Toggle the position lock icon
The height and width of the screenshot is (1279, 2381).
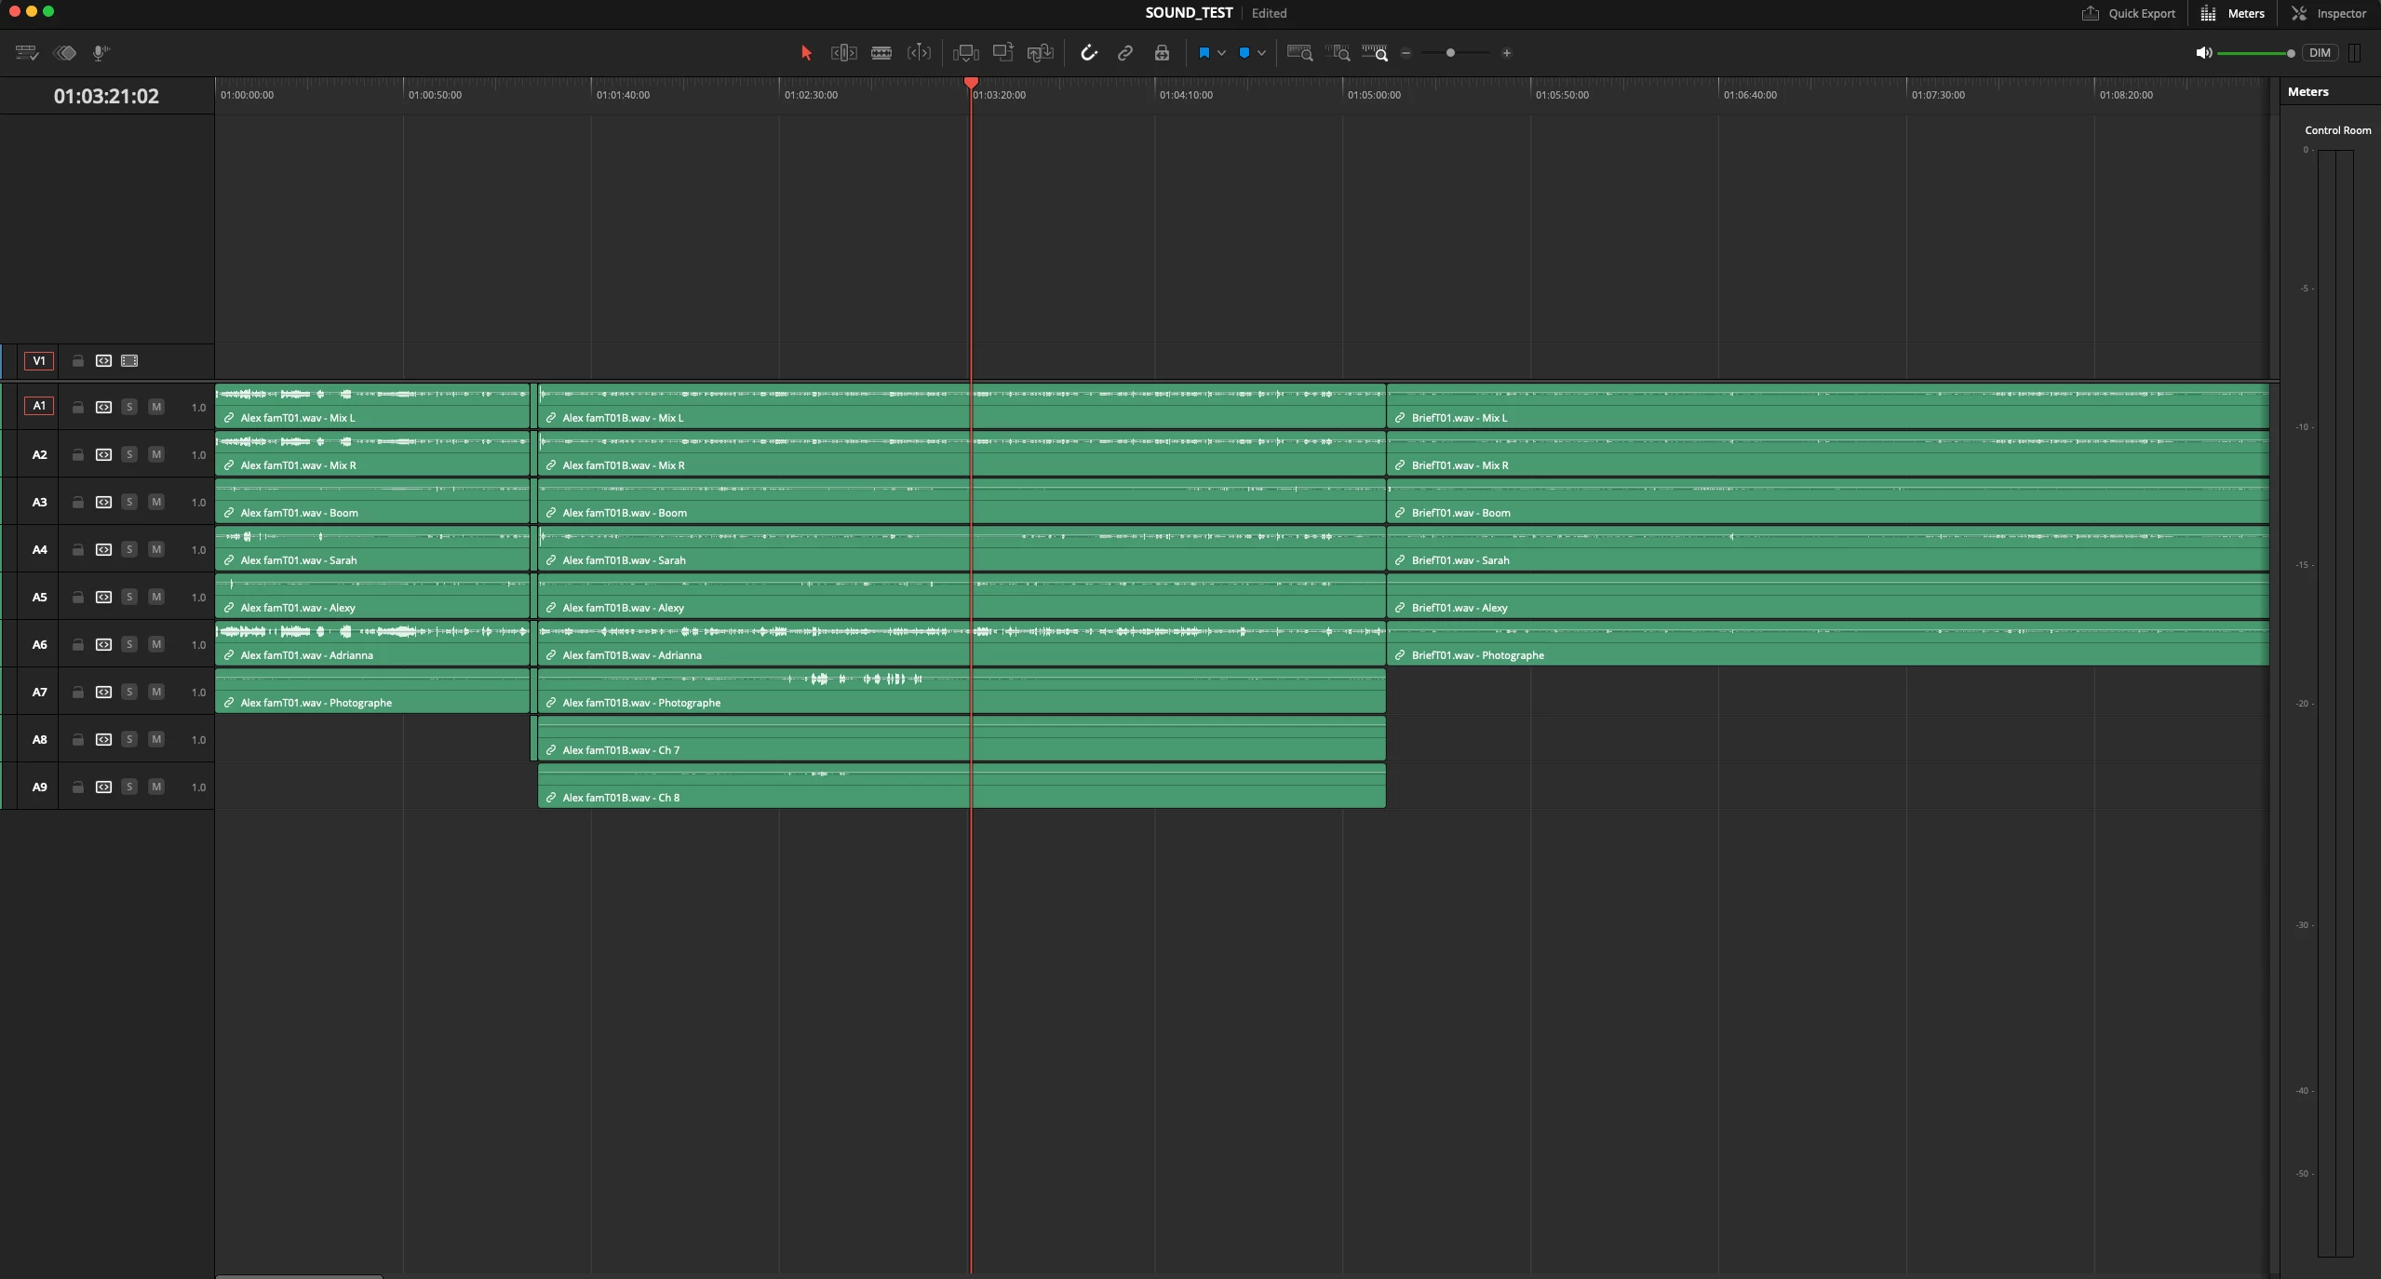click(1162, 53)
